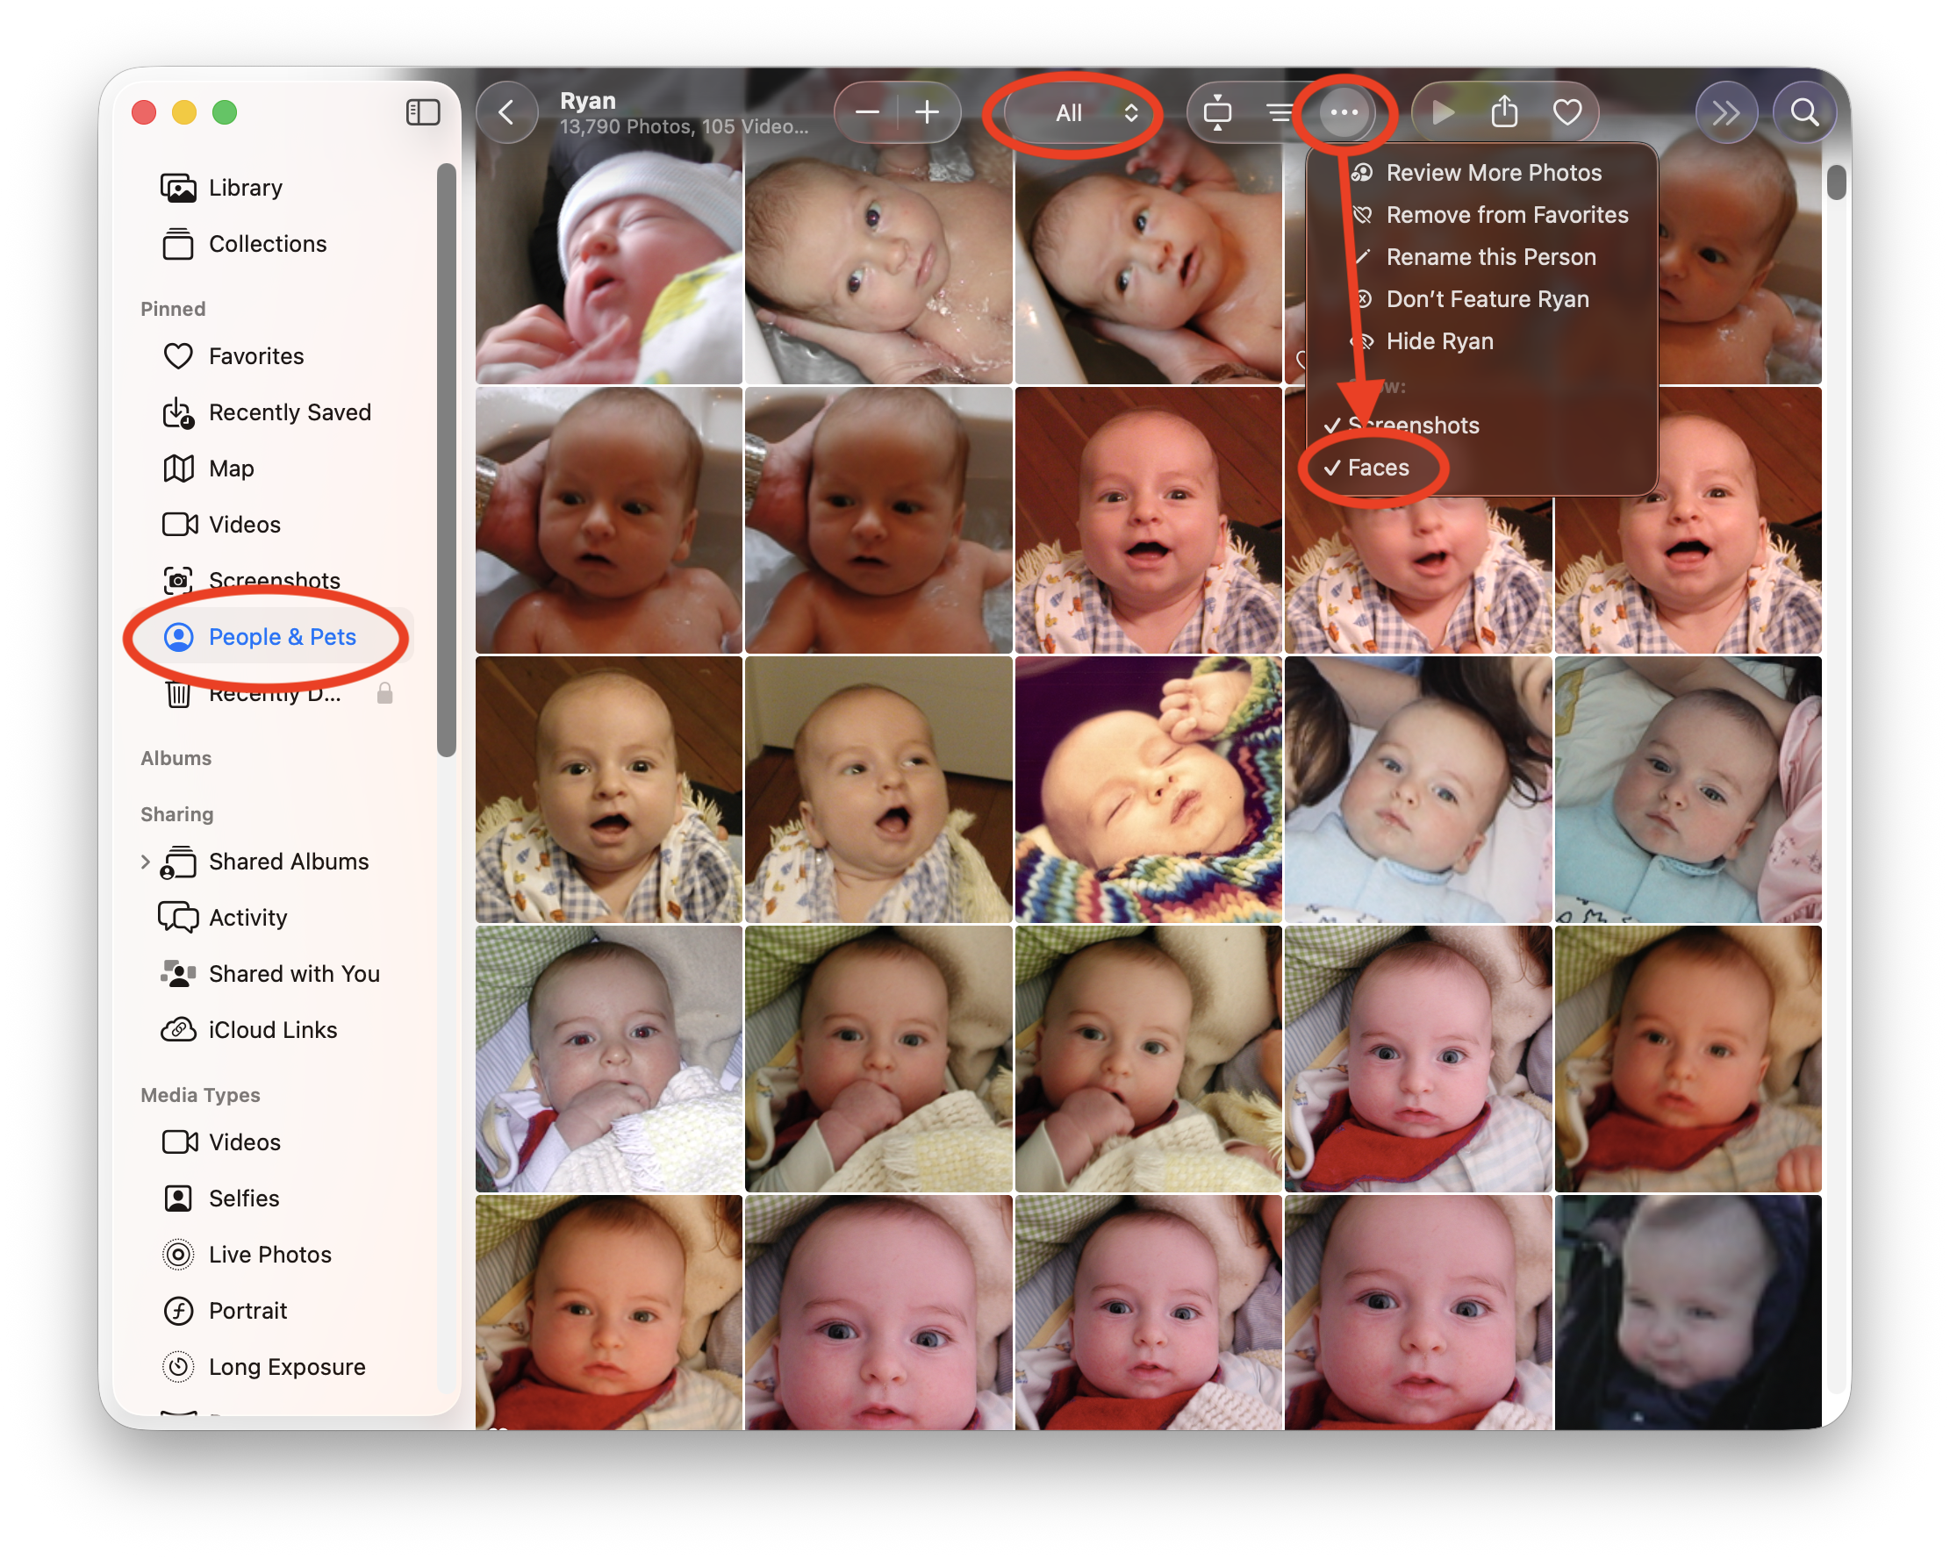Image resolution: width=1950 pixels, height=1560 pixels.
Task: Open the Selfies media type
Action: 243,1198
